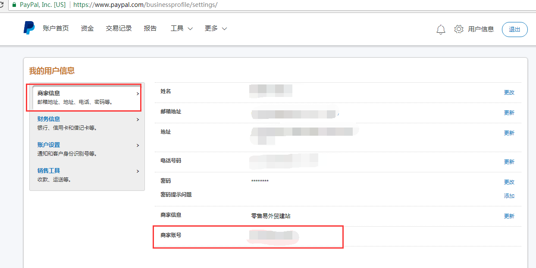Click the green secure padlock icon

tap(14, 5)
